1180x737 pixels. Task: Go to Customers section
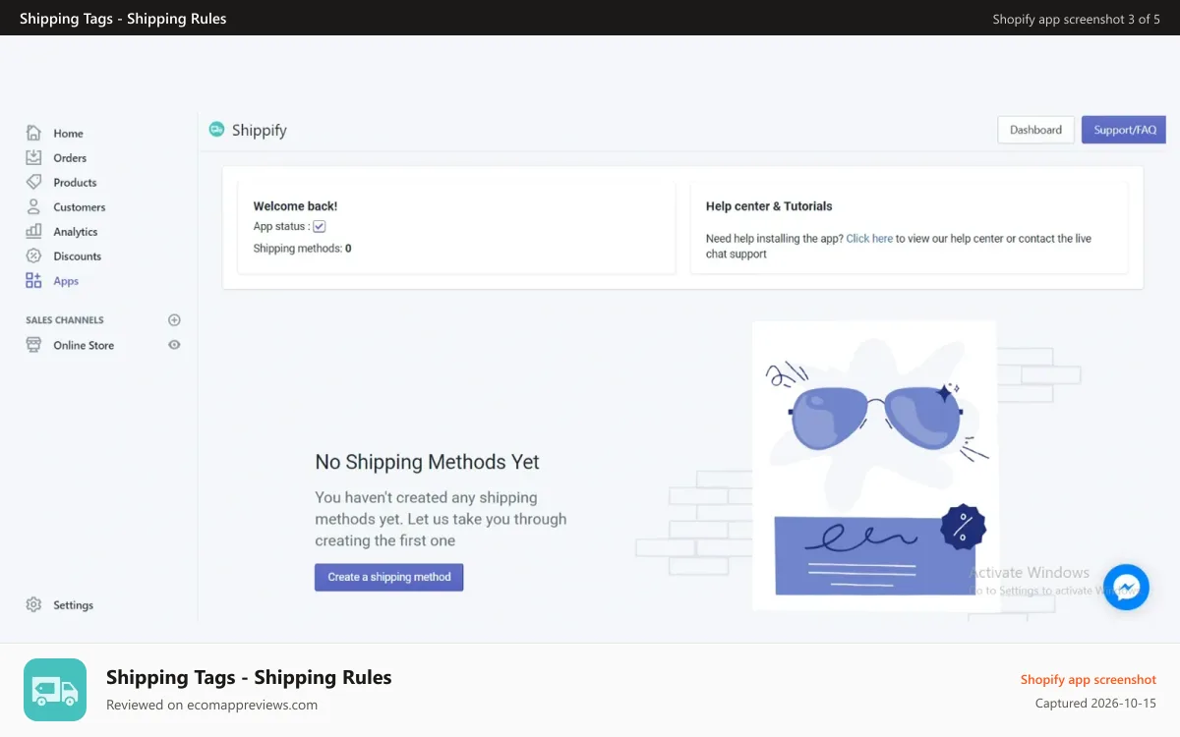80,207
